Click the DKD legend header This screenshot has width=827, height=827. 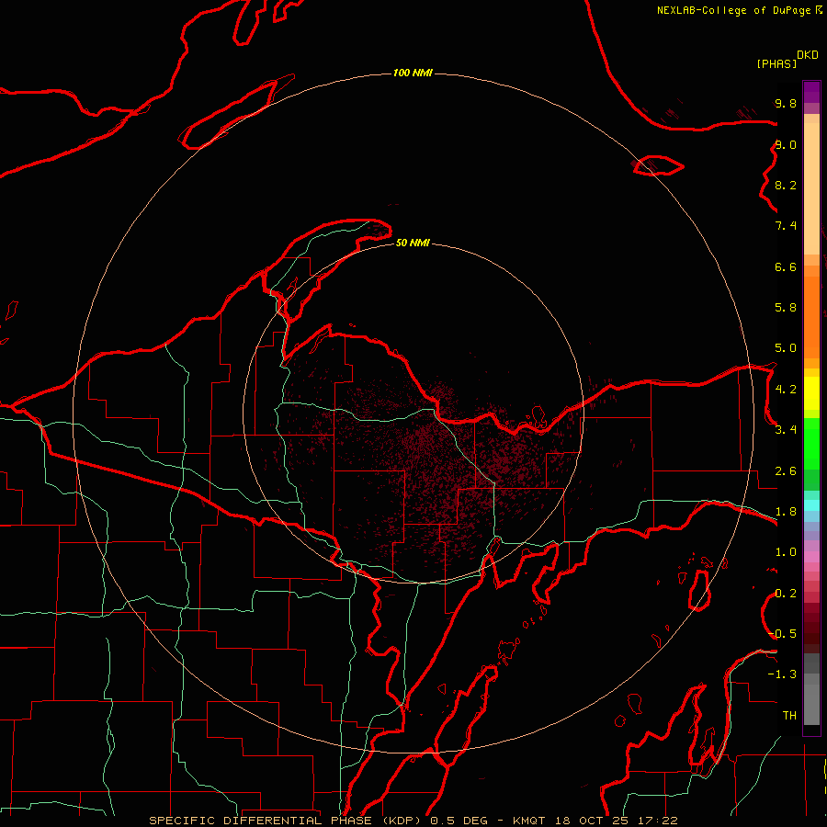tap(808, 54)
